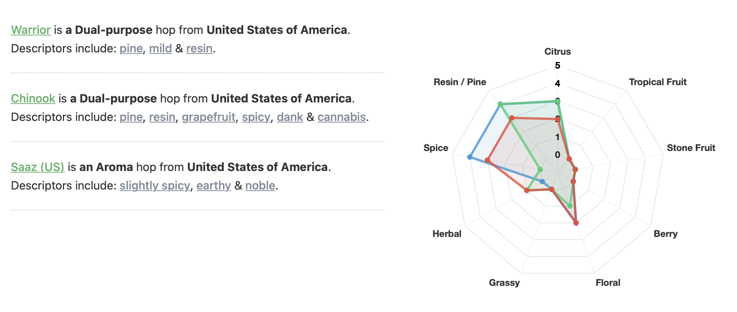The image size is (737, 312).
Task: Click the 'grapefruit' descriptor link
Action: pos(209,117)
